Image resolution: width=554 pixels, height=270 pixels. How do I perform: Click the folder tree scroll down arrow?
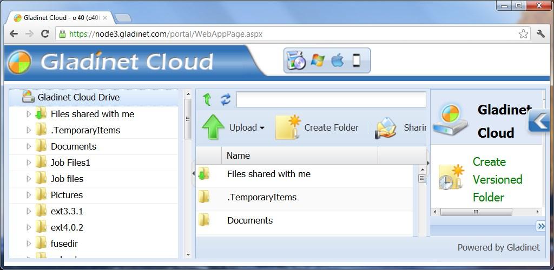point(188,254)
